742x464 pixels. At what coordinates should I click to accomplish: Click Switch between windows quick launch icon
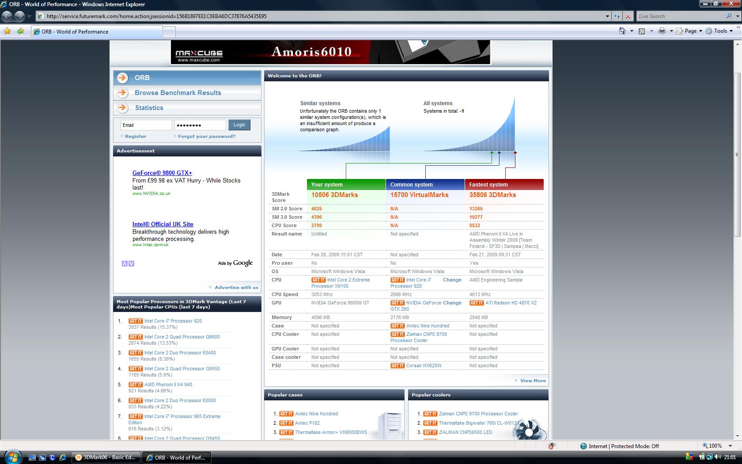pos(42,457)
